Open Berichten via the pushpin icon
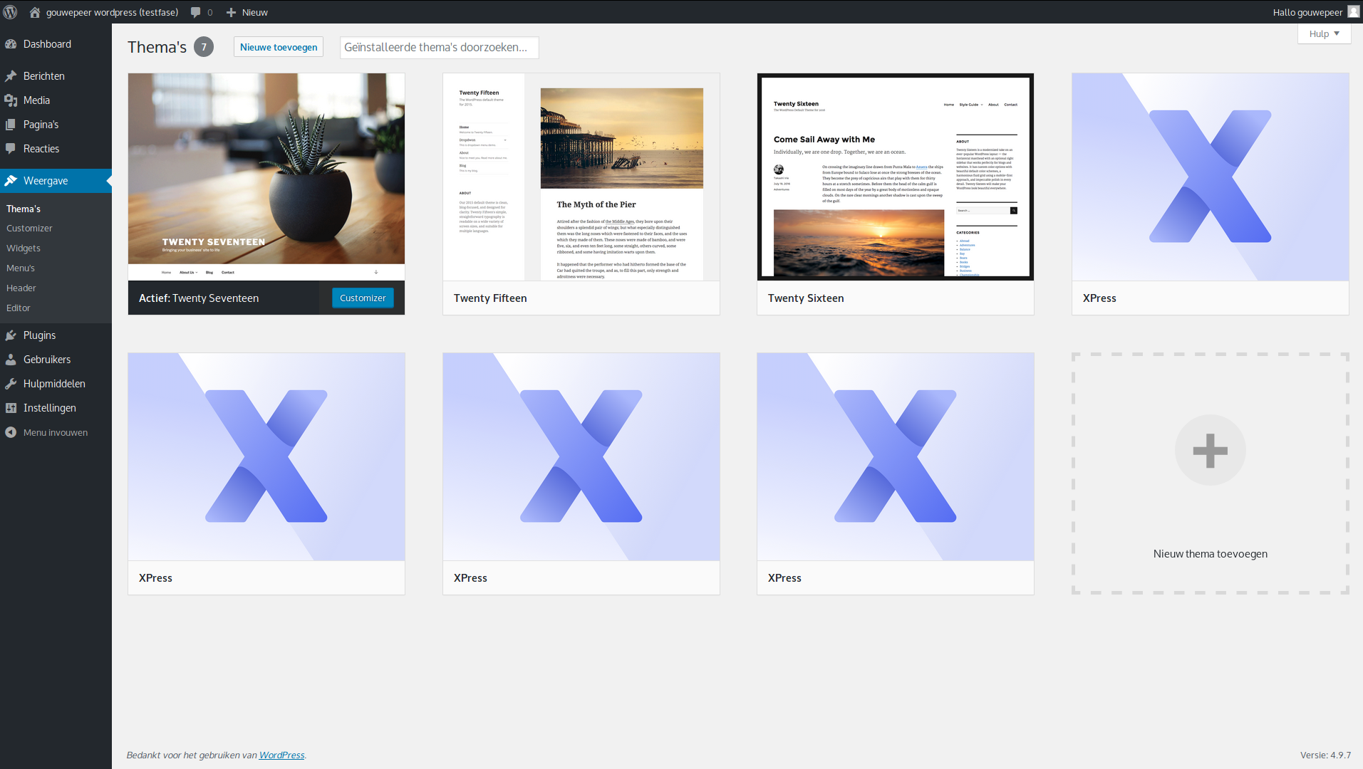The width and height of the screenshot is (1363, 769). [11, 75]
